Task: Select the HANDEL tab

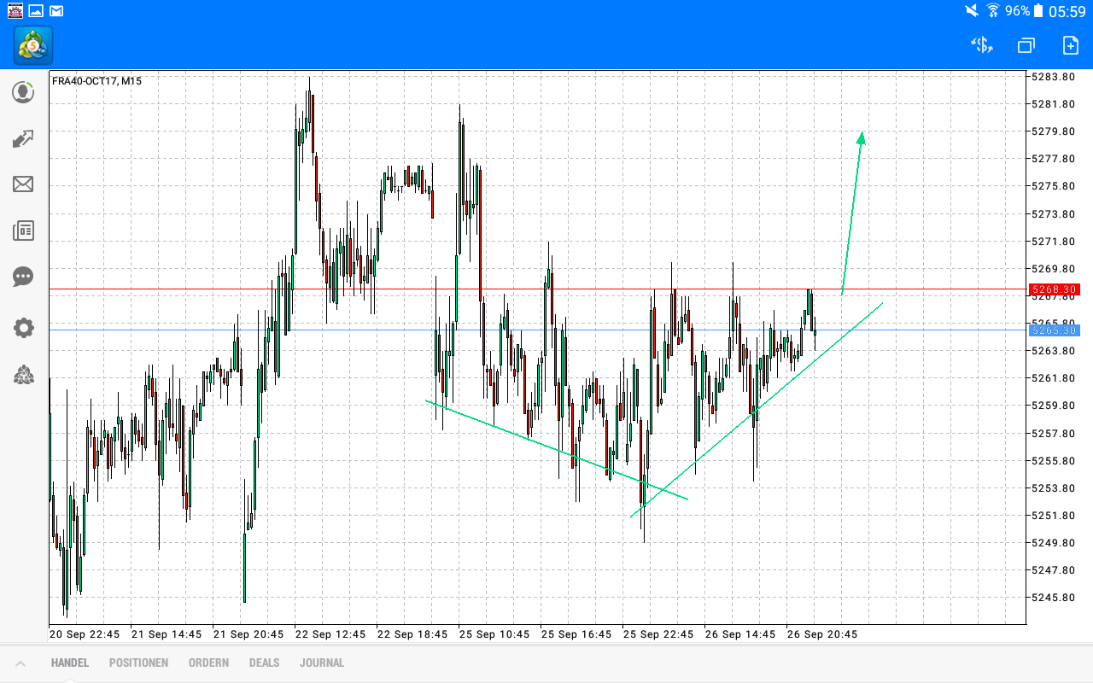Action: pyautogui.click(x=69, y=663)
